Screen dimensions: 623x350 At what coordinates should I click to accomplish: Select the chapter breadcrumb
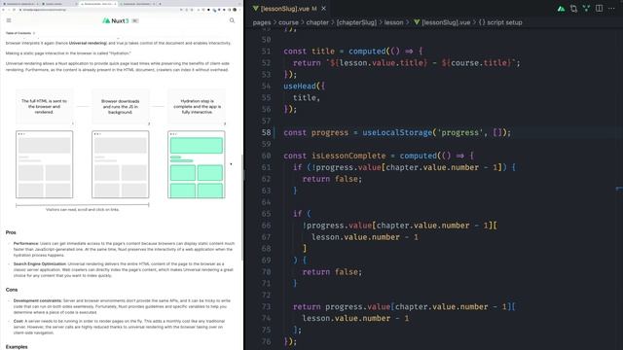(x=317, y=22)
